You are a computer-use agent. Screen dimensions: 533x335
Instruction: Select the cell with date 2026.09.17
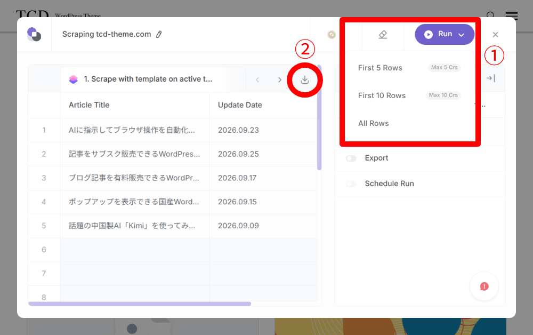[x=263, y=178]
